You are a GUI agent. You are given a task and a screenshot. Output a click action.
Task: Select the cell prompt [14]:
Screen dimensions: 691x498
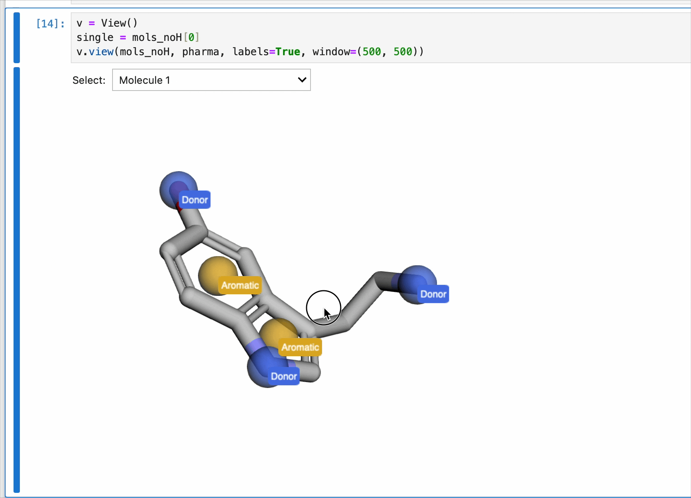(x=50, y=23)
